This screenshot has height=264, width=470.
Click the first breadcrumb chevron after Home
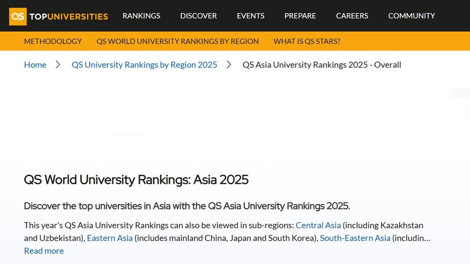[x=58, y=65]
